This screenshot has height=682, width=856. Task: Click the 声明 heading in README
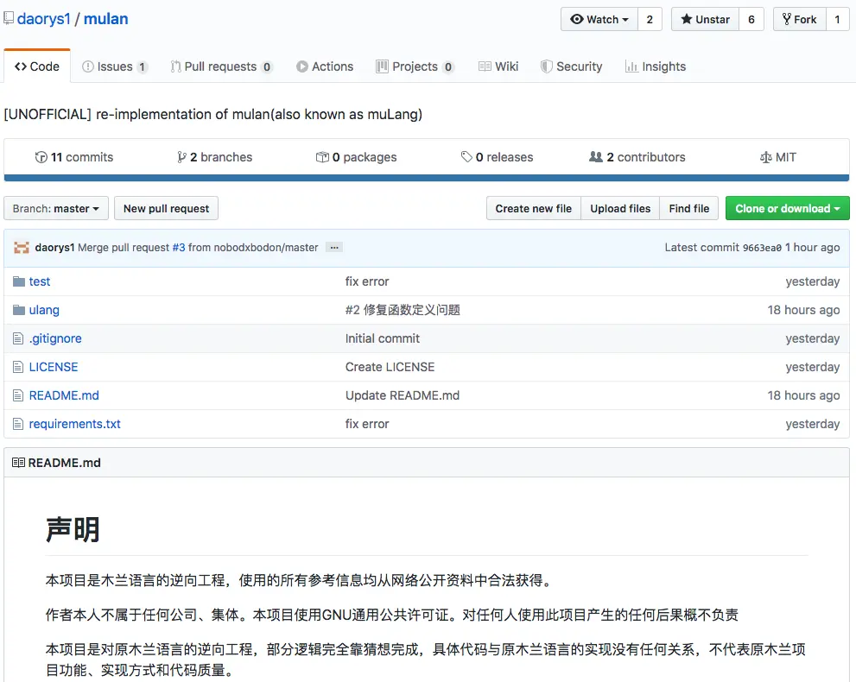(x=73, y=530)
